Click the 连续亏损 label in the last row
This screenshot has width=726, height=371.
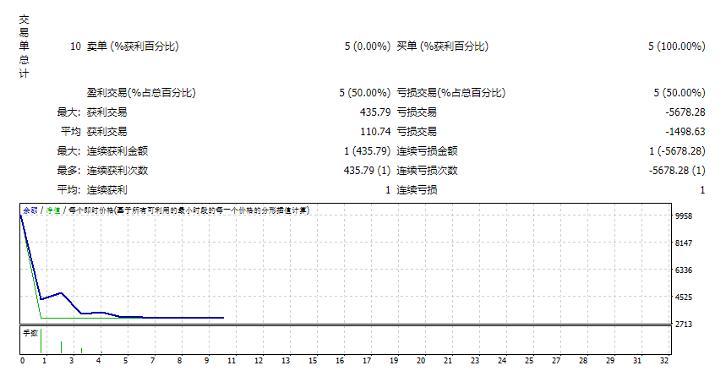pos(417,190)
